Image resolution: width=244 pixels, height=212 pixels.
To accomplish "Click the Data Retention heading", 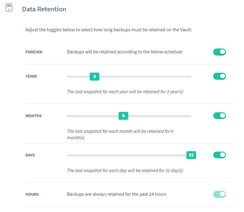I will pyautogui.click(x=44, y=9).
